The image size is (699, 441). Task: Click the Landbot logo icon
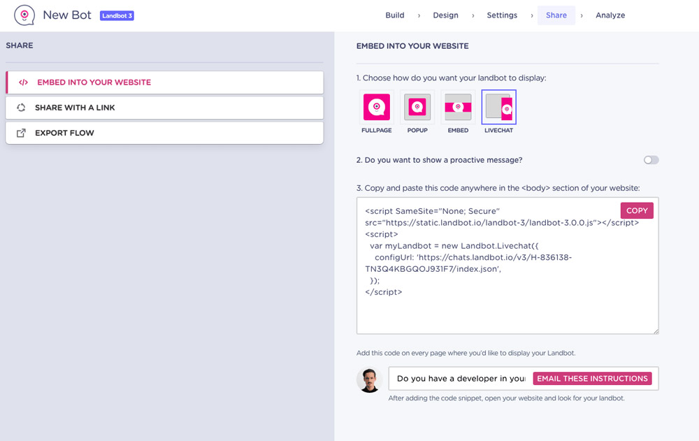click(24, 15)
